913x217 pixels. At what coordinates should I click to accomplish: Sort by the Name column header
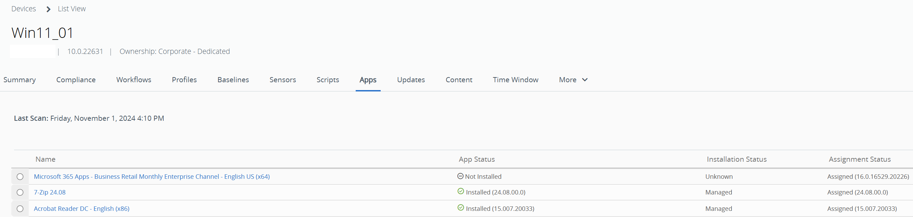coord(46,159)
